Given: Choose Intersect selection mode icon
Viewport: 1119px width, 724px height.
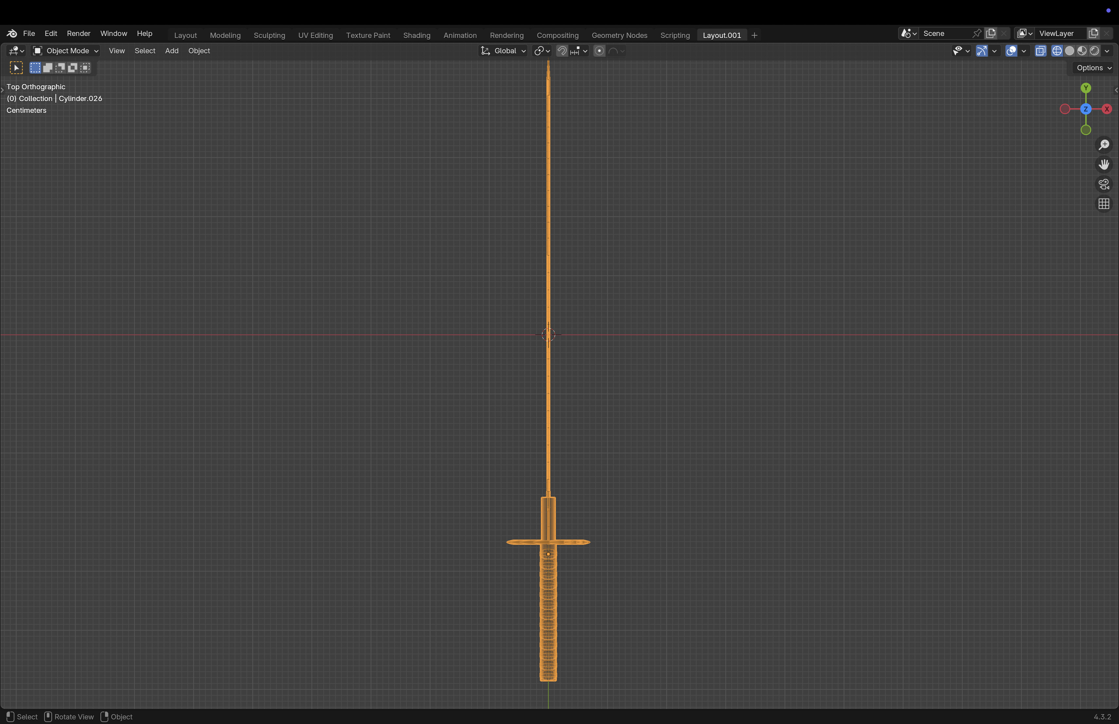Looking at the screenshot, I should tap(85, 68).
